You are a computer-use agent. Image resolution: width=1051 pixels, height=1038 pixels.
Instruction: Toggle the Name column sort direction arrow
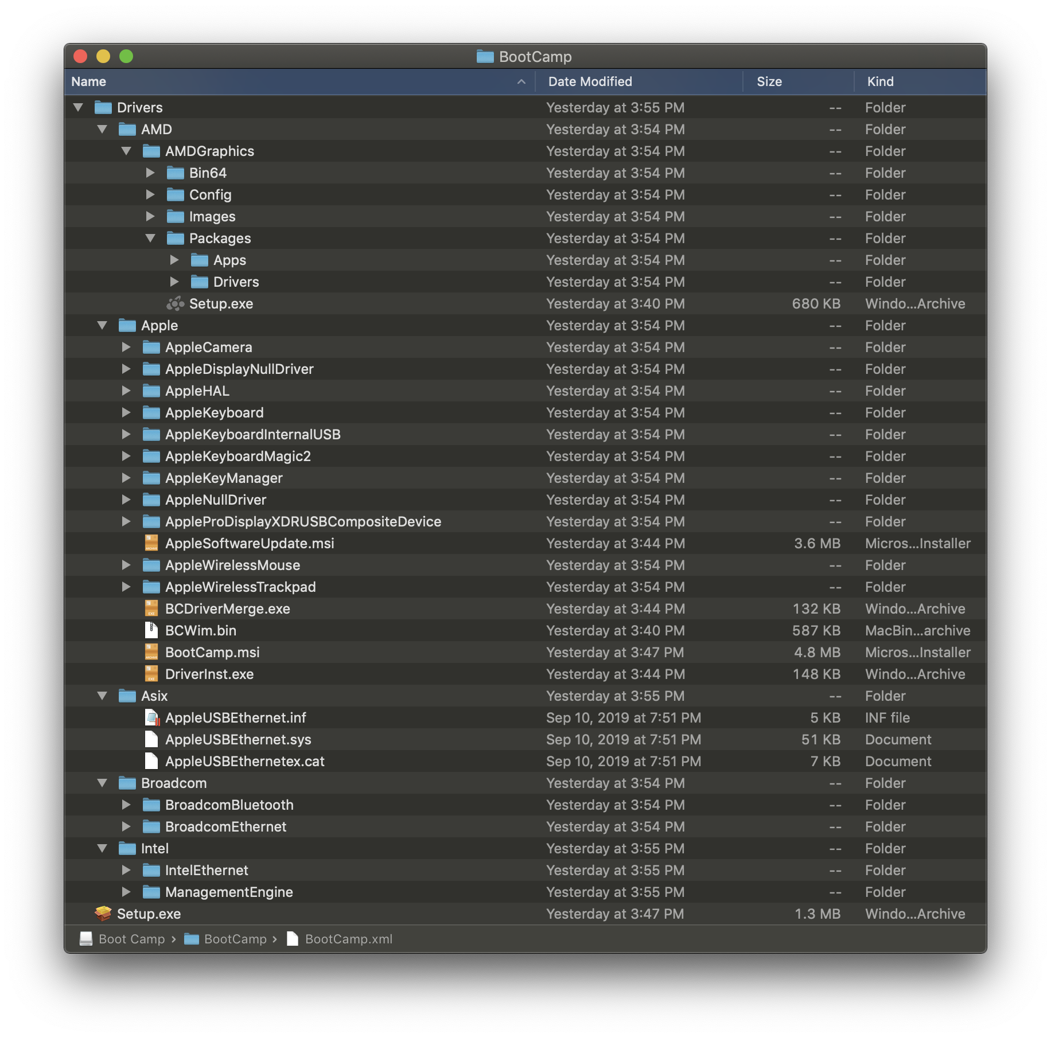coord(521,81)
